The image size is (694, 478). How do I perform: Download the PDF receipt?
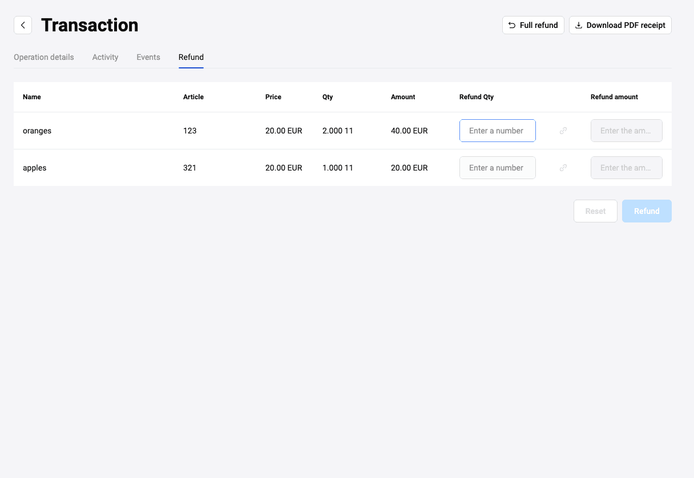coord(620,25)
